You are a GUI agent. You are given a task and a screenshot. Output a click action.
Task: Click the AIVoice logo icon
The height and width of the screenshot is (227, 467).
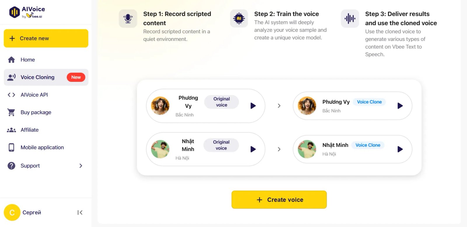click(x=14, y=12)
